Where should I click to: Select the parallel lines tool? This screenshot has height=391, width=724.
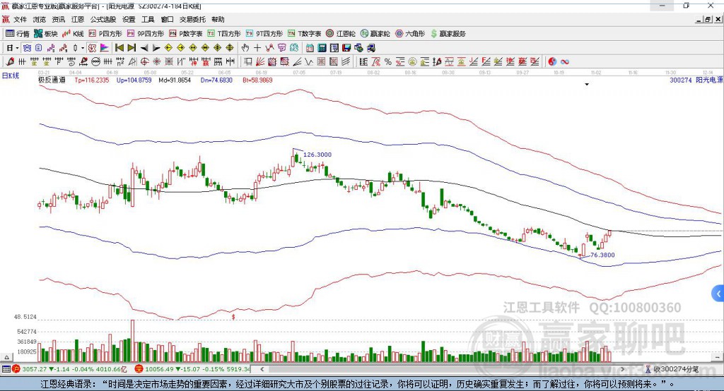(346, 61)
